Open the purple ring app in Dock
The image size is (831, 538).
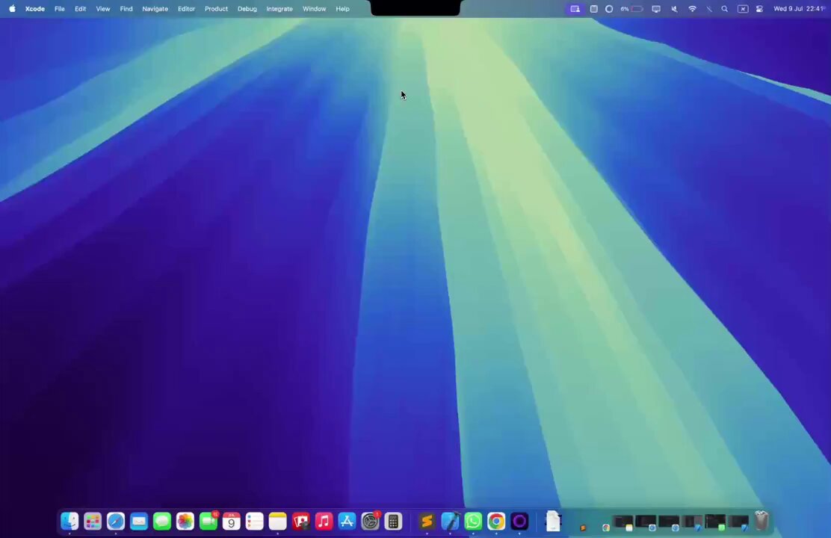[x=519, y=521]
